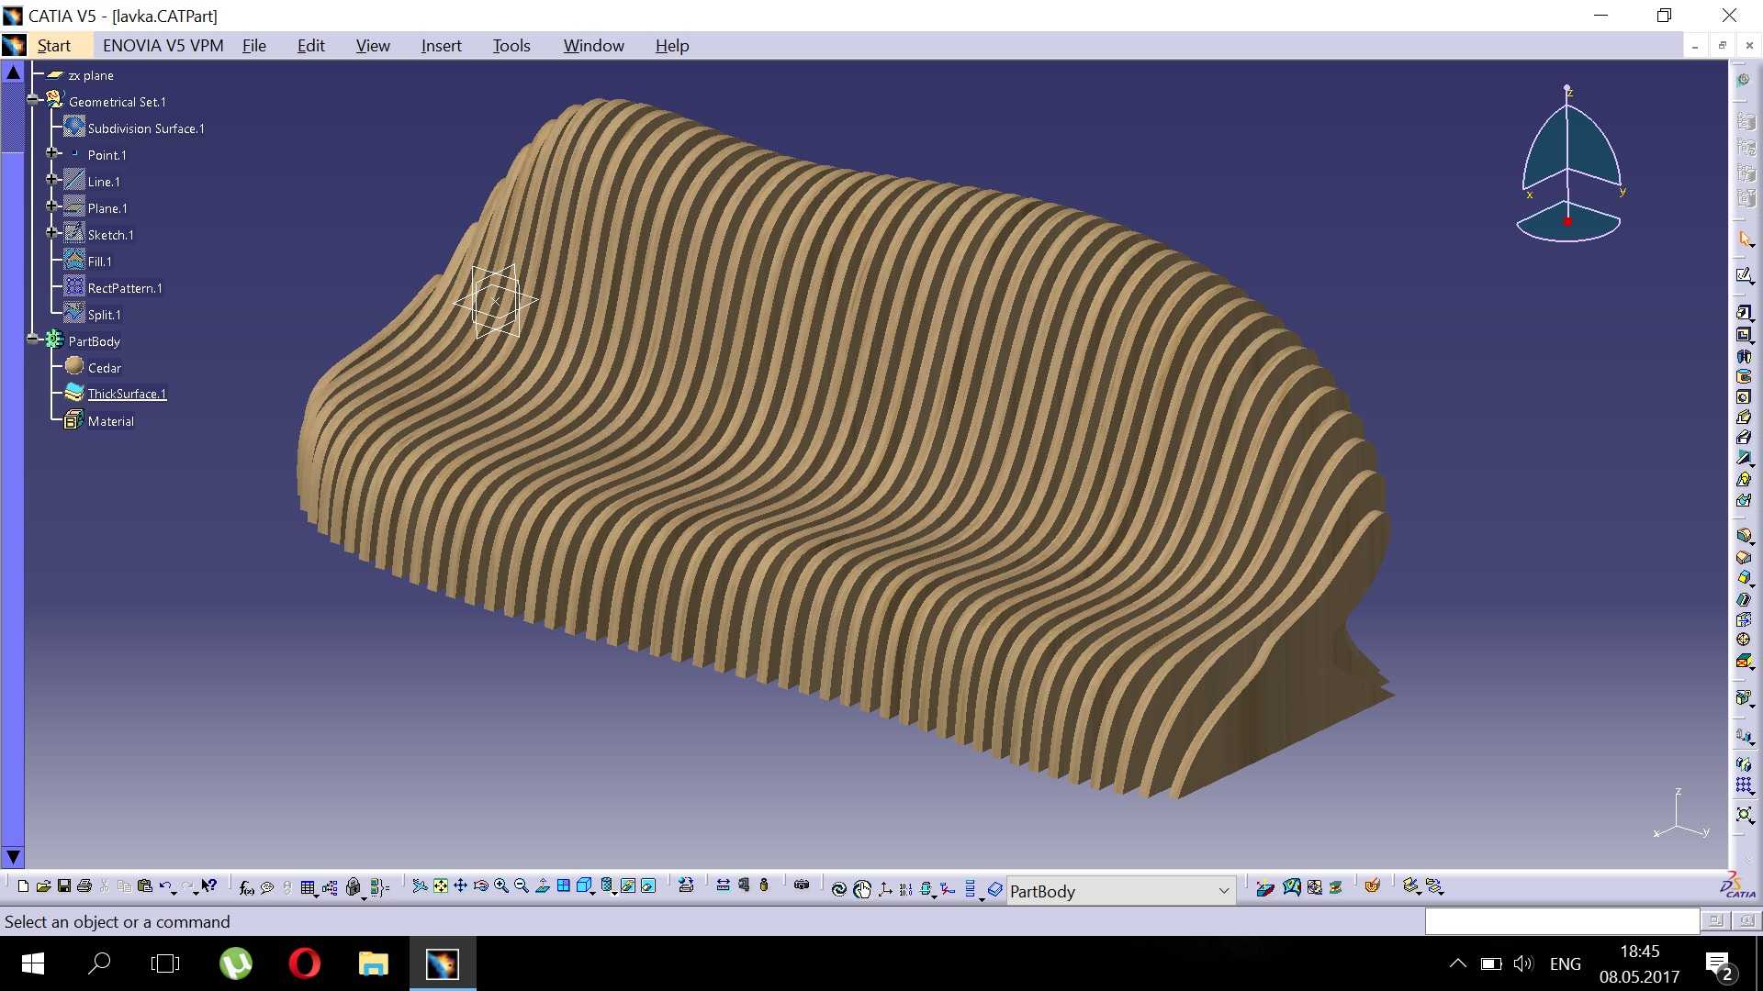Open the PartBody current-body dropdown
This screenshot has height=991, width=1763.
[1224, 891]
